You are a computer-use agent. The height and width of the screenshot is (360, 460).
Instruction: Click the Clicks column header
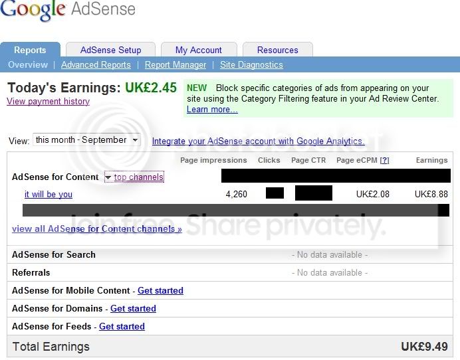[x=269, y=160]
